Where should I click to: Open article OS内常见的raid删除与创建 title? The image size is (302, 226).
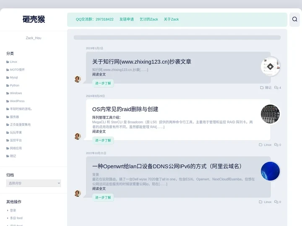tap(125, 109)
